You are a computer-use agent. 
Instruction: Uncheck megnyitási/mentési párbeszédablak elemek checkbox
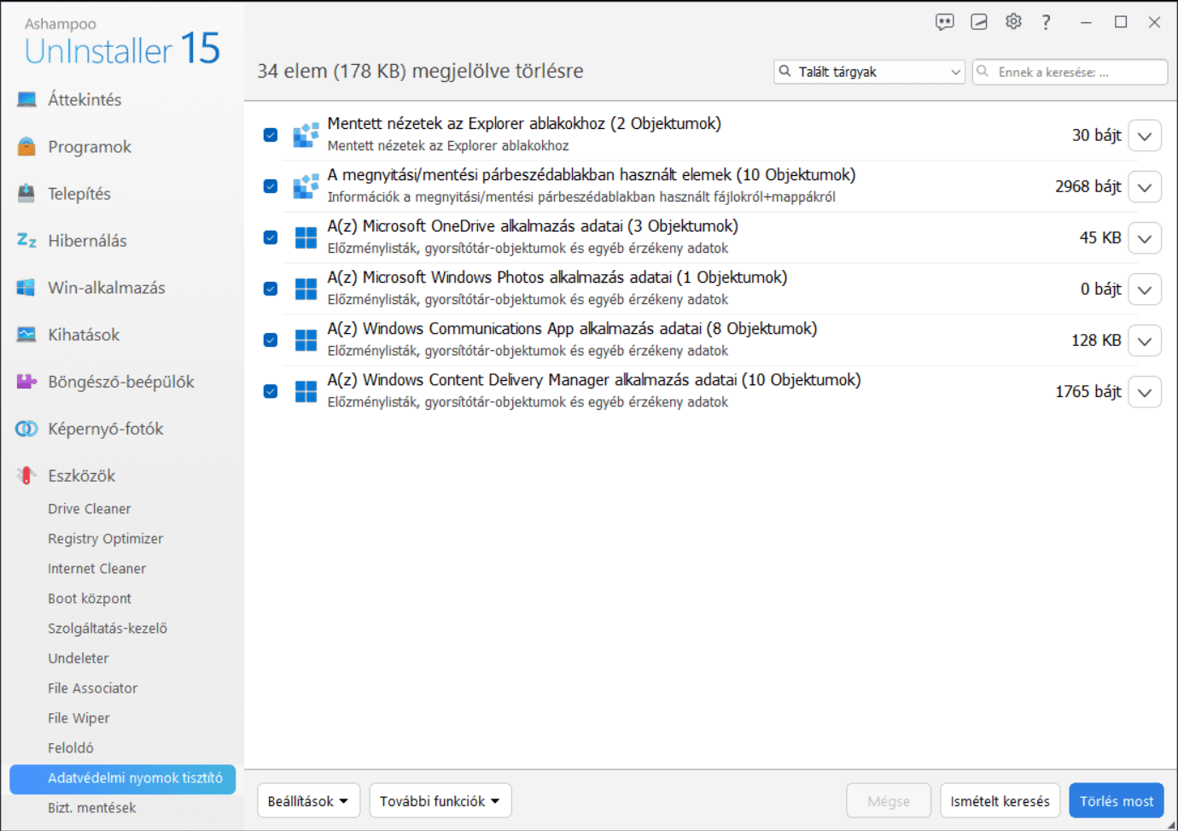click(x=271, y=186)
